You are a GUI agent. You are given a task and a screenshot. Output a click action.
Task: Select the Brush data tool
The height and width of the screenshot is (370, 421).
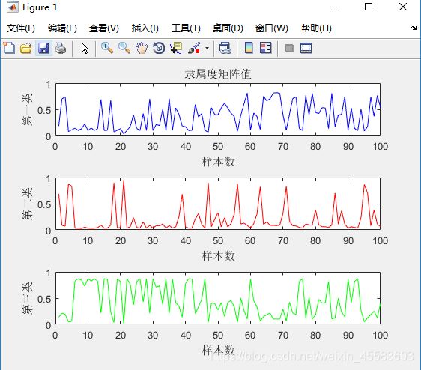pos(194,49)
